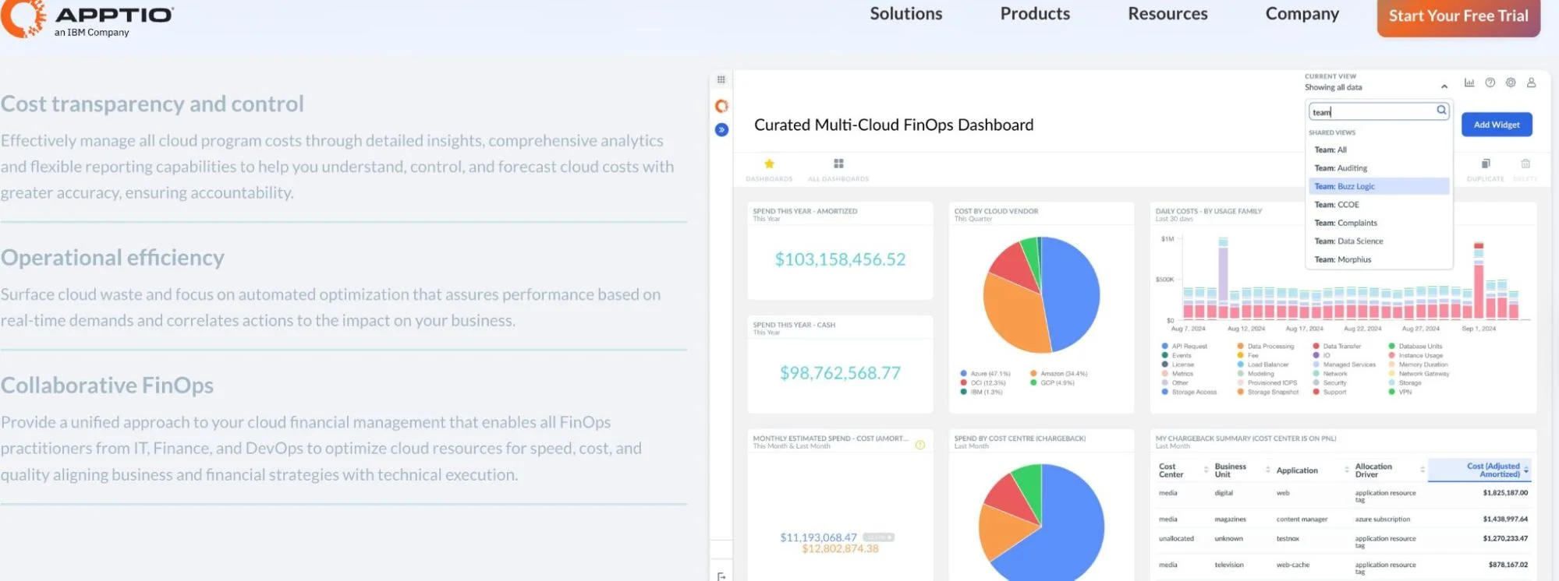Click the $11,193,068.47 monthly spend value
The height and width of the screenshot is (581, 1559).
[818, 537]
